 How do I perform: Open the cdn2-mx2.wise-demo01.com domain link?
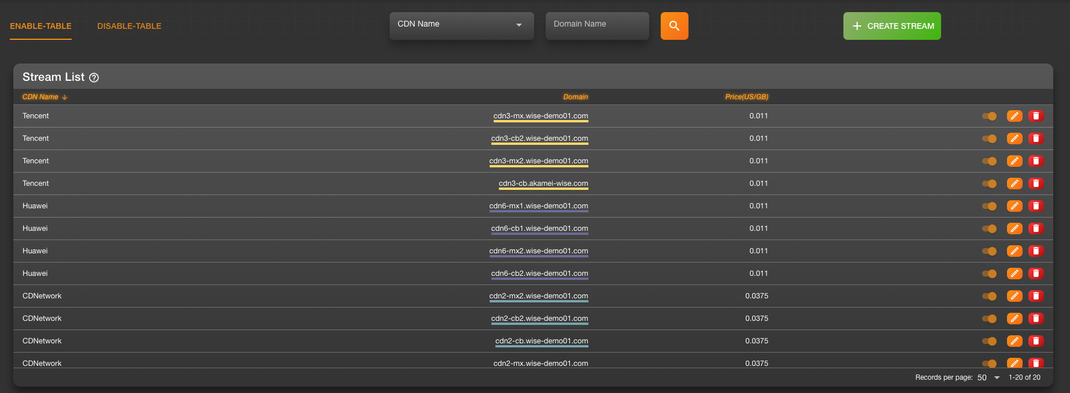(x=539, y=296)
